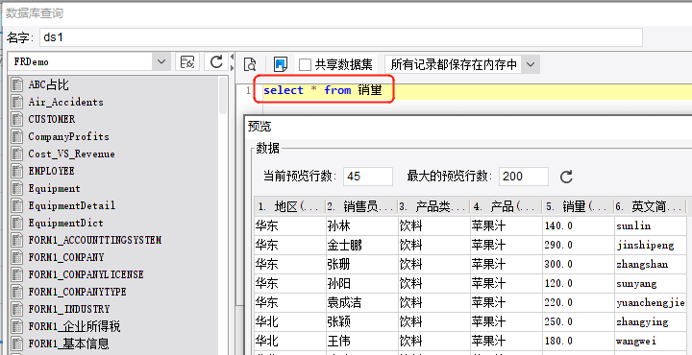Click the cell yuanchengjie in preview
Viewport: 692px width, 355px height.
tap(651, 302)
